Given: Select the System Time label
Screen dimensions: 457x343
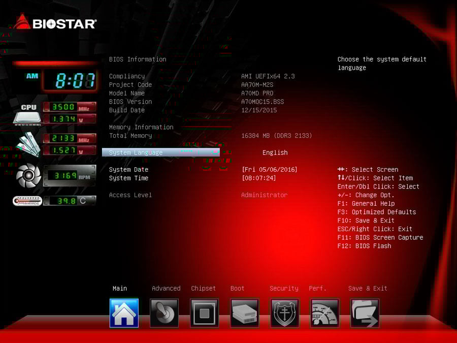Looking at the screenshot, I should [128, 178].
